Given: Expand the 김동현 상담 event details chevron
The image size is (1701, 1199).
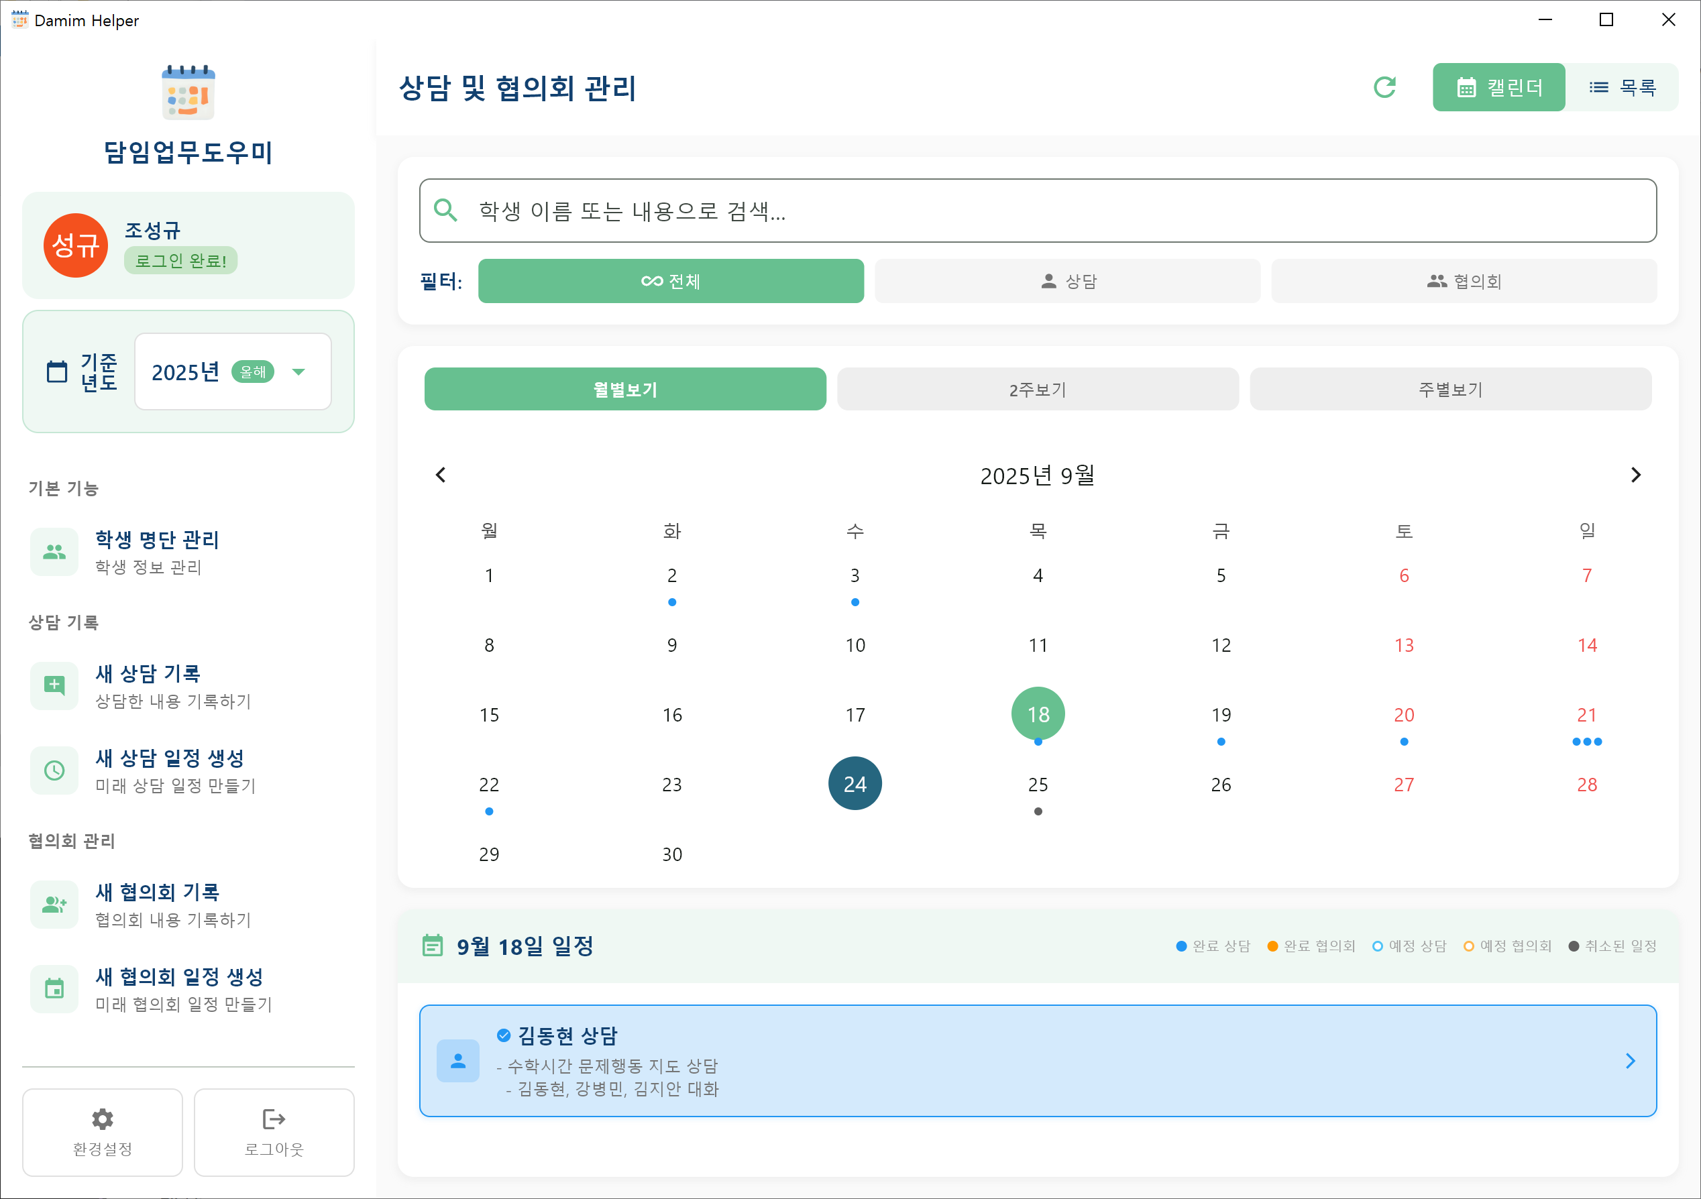Looking at the screenshot, I should 1629,1060.
